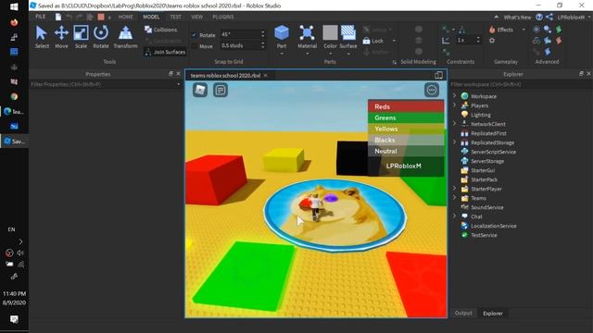The height and width of the screenshot is (333, 593).
Task: Open the Material picker
Action: [307, 37]
